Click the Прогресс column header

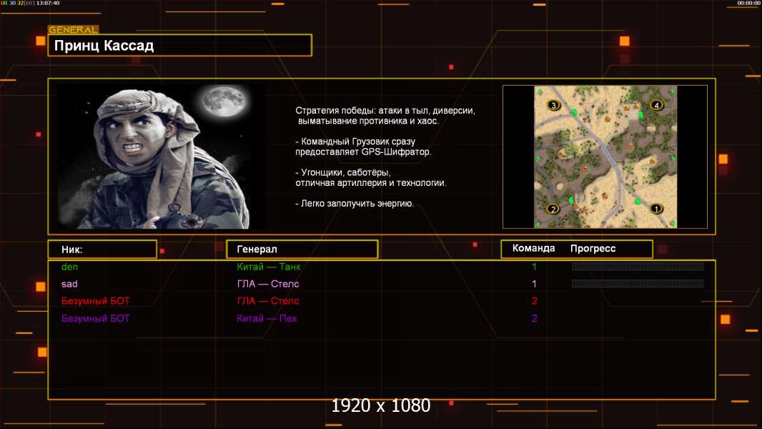click(x=593, y=249)
